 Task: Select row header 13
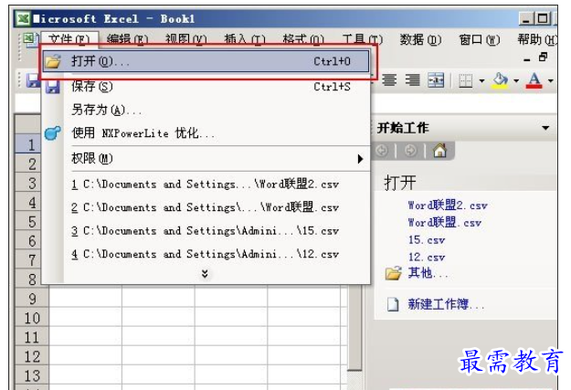(x=31, y=375)
